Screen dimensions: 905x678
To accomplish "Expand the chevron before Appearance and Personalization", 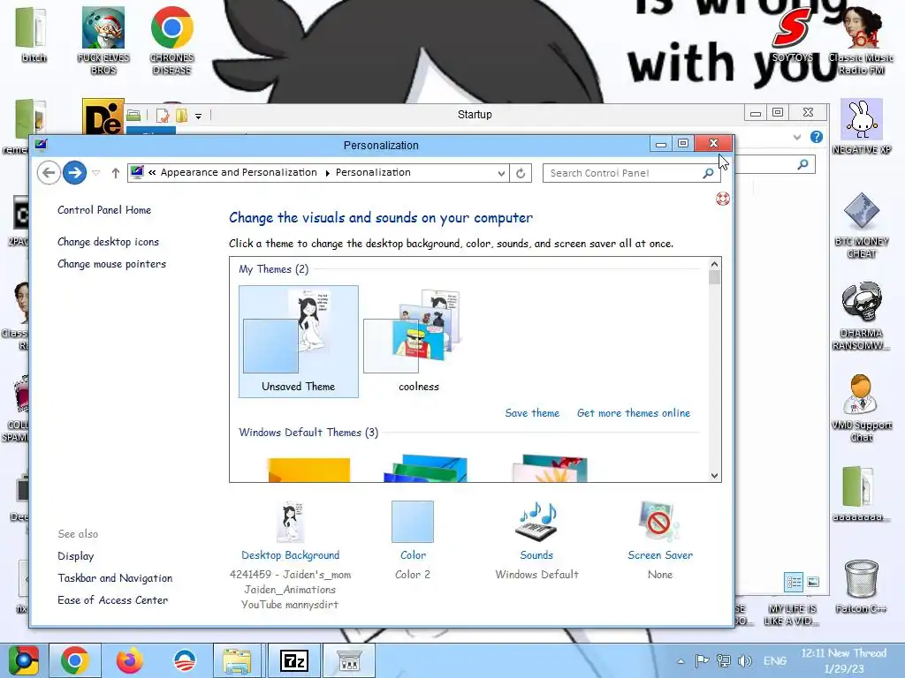I will [152, 172].
